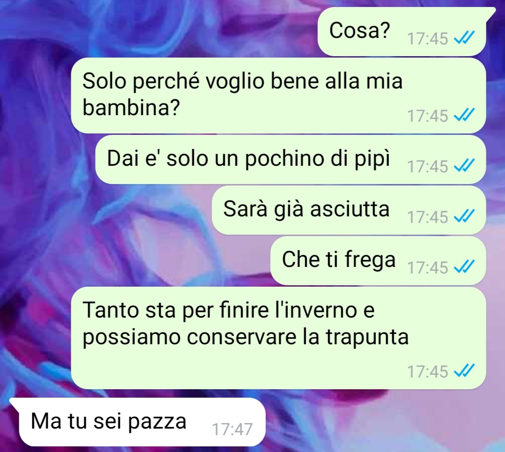Tap the word "trapunta" in the long message
Image resolution: width=505 pixels, height=452 pixels.
[367, 337]
